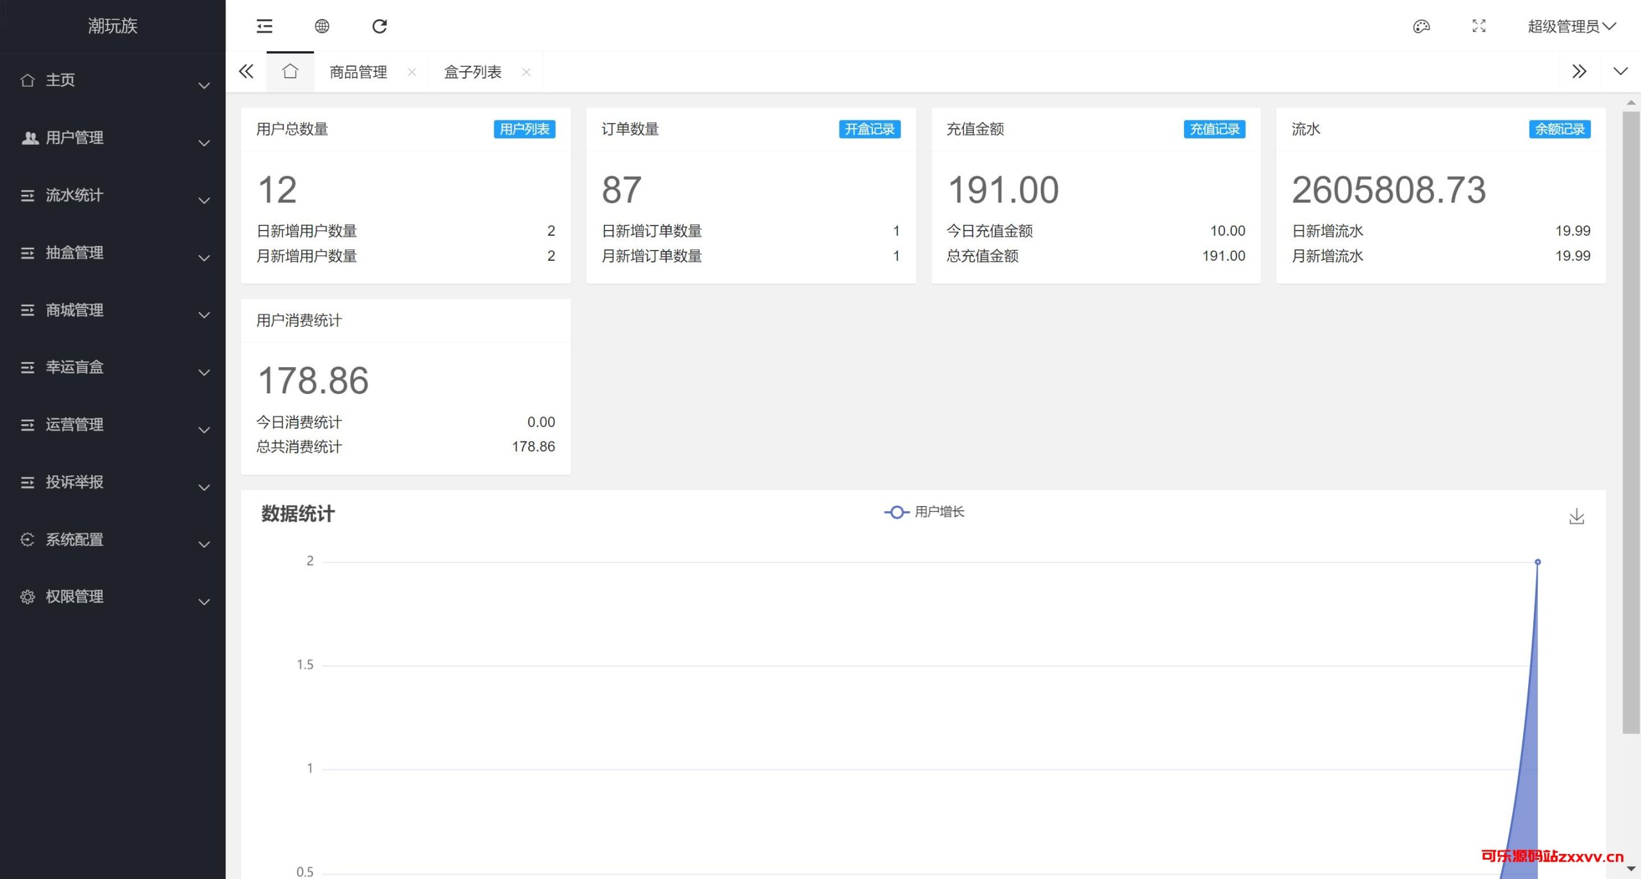The width and height of the screenshot is (1641, 879).
Task: Click the 今日消费统计 label
Action: 299,422
